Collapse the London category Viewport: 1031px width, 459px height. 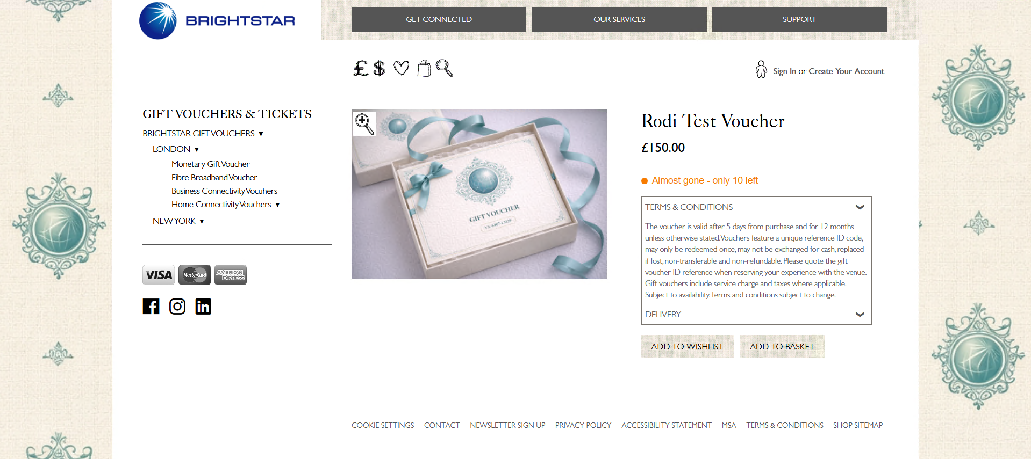tap(196, 149)
